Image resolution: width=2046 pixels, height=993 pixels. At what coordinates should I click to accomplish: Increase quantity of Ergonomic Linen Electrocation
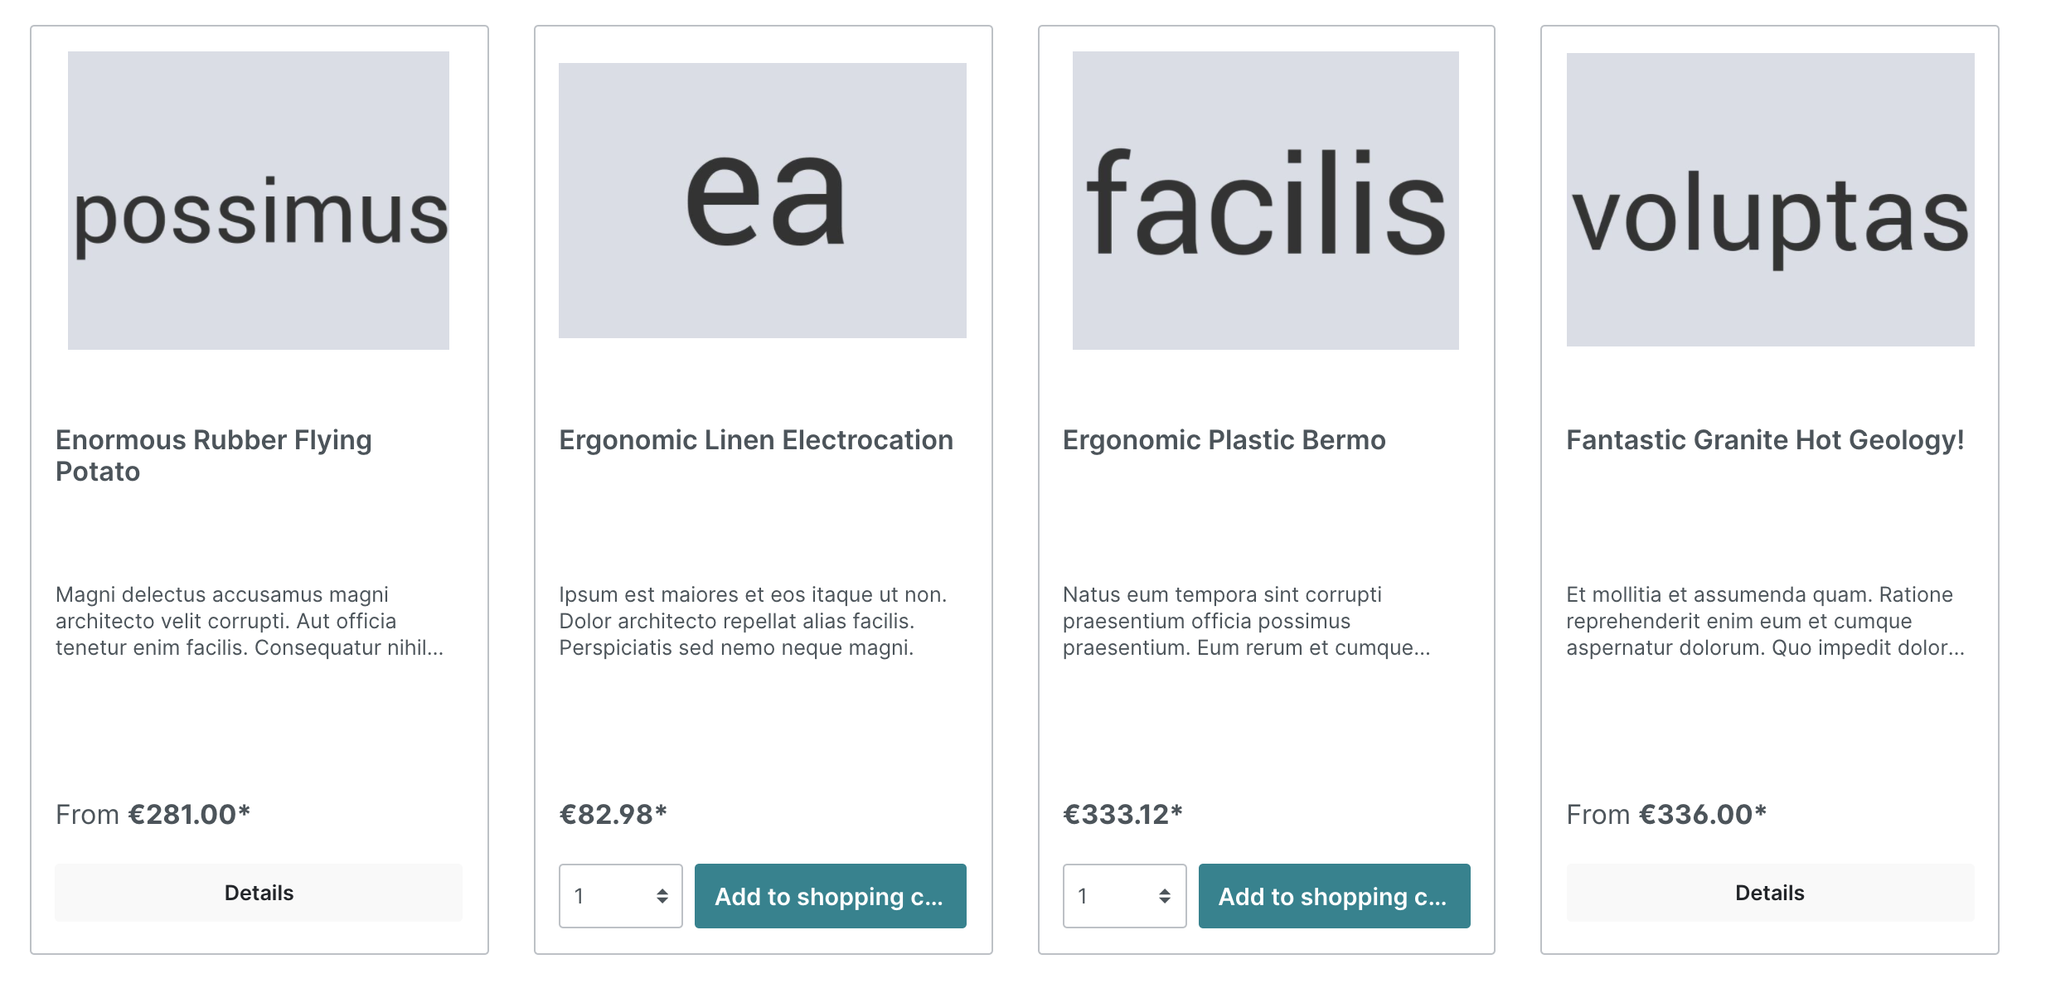click(662, 891)
